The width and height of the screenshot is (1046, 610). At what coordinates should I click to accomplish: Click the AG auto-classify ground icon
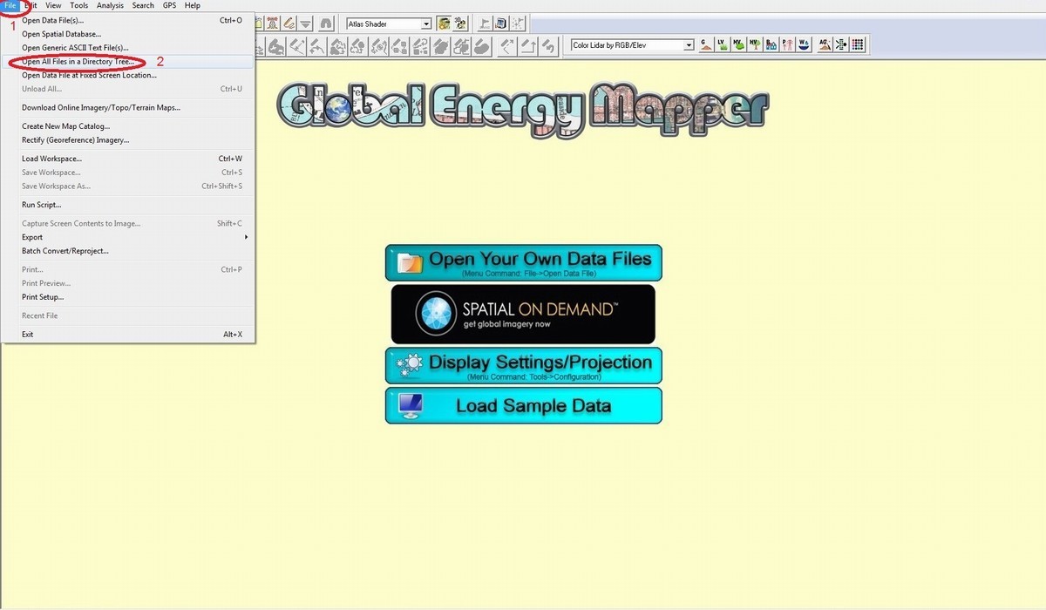825,44
